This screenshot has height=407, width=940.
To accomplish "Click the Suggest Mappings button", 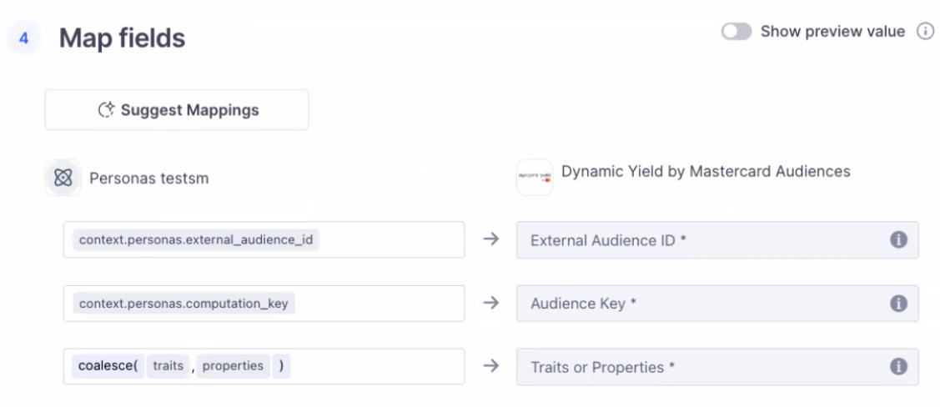I will tap(177, 110).
